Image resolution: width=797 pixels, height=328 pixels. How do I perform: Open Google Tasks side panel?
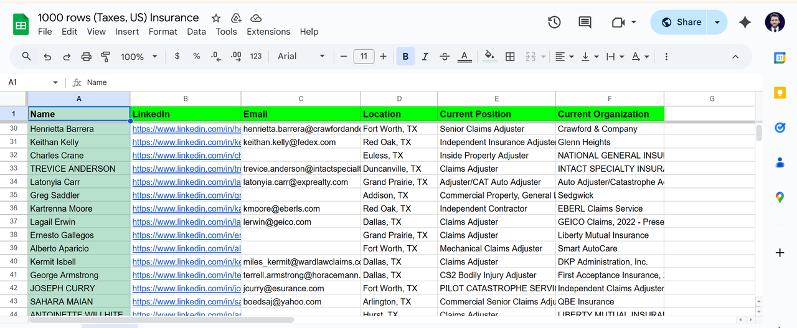coord(780,128)
